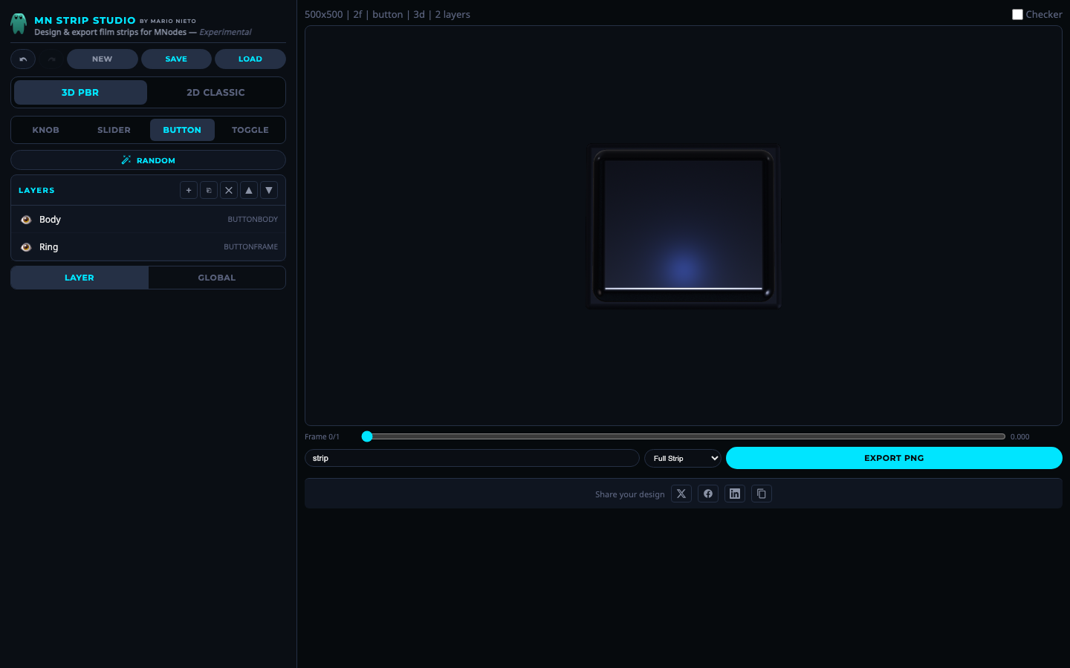The image size is (1070, 668).
Task: Add a new layer with plus icon
Action: (x=189, y=191)
